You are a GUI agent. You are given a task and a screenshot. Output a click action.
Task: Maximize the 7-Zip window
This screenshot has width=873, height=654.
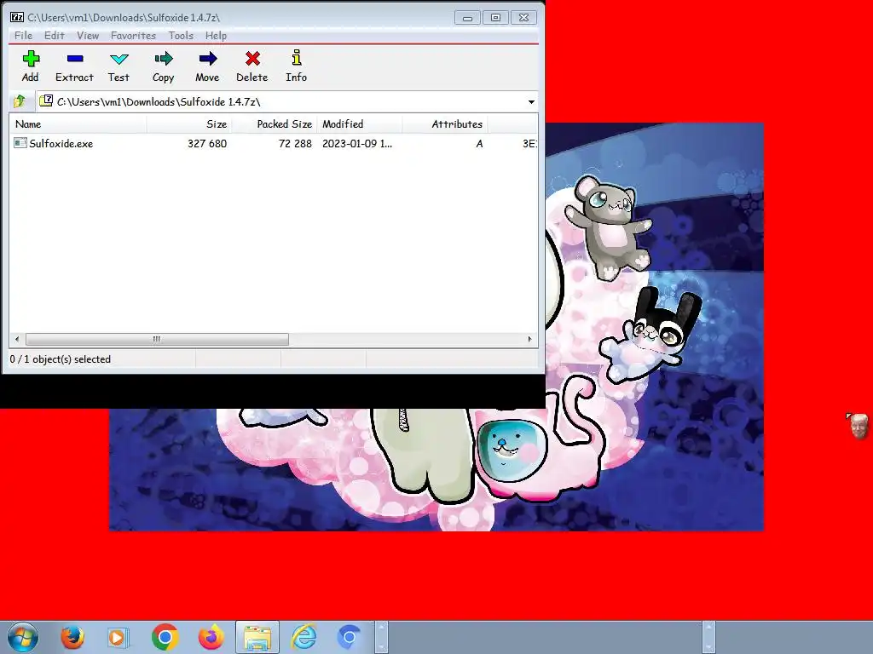click(x=495, y=18)
